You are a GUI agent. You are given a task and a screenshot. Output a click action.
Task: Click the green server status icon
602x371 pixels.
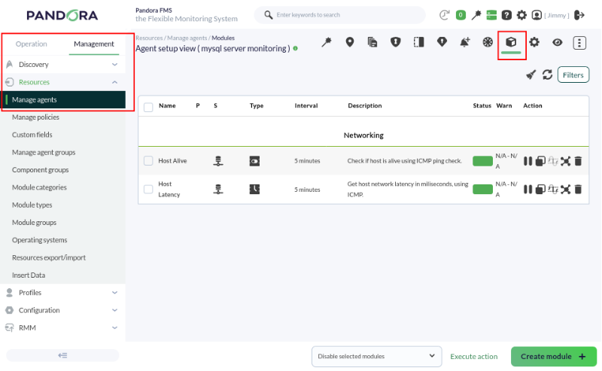coord(491,15)
